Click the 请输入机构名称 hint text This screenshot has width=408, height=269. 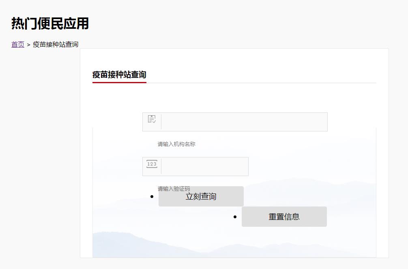point(176,144)
